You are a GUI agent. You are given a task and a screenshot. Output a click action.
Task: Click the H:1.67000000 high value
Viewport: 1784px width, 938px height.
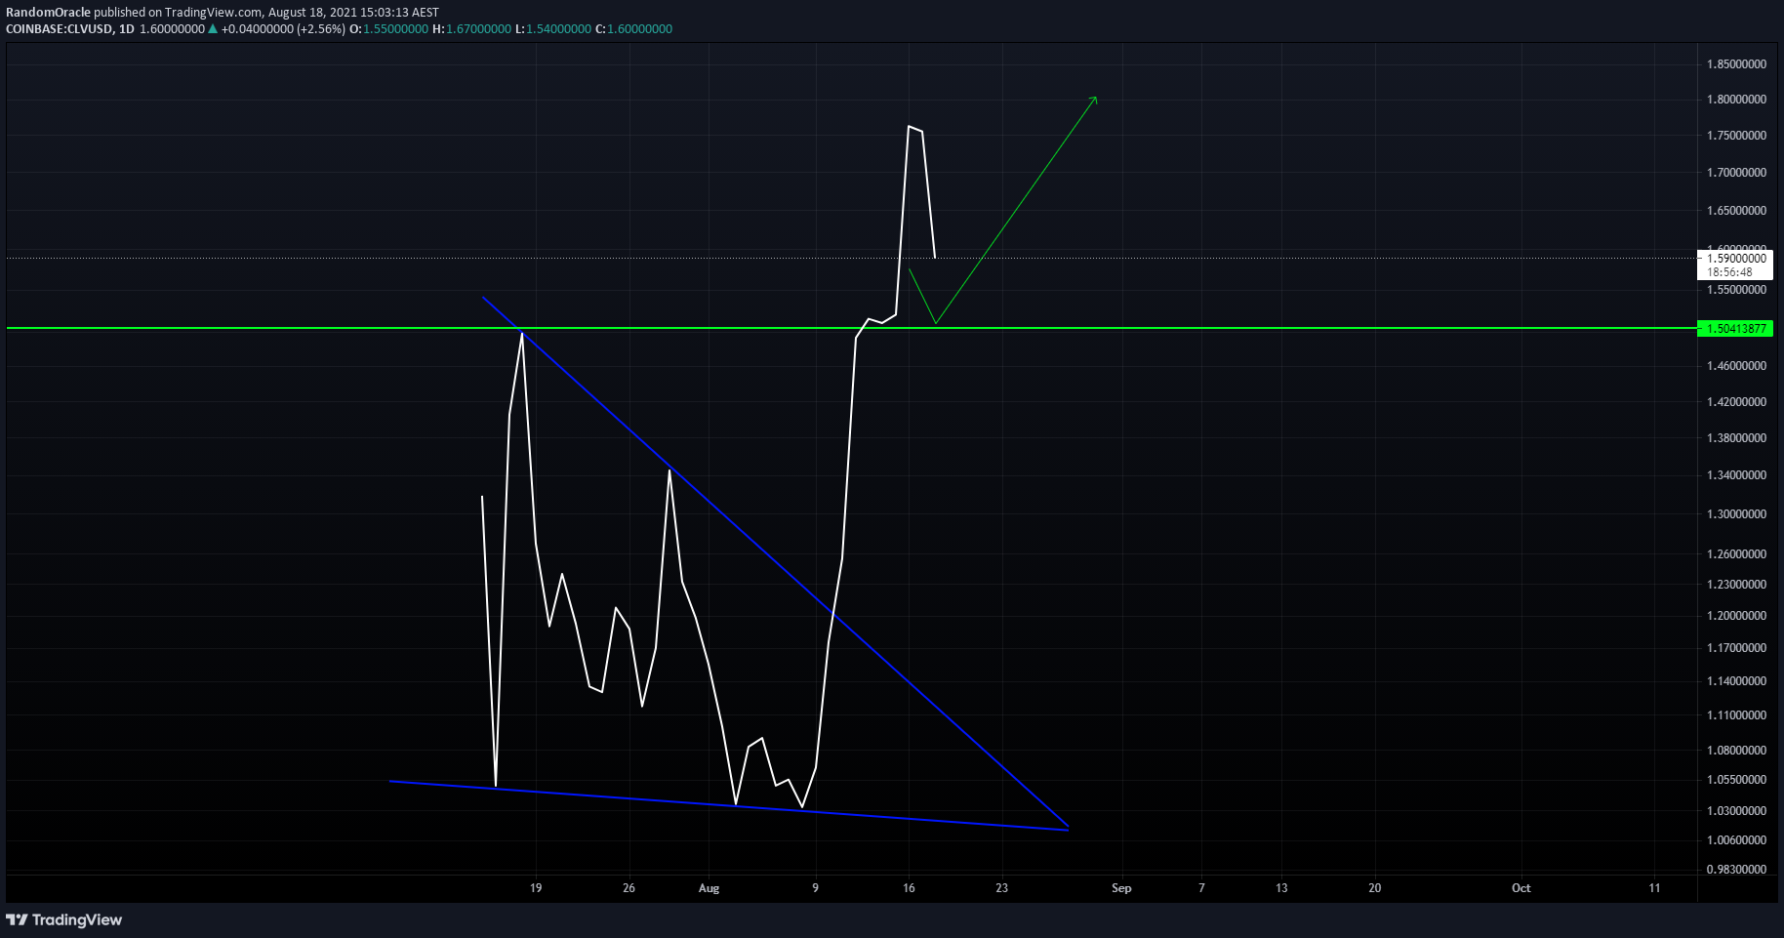tap(471, 29)
